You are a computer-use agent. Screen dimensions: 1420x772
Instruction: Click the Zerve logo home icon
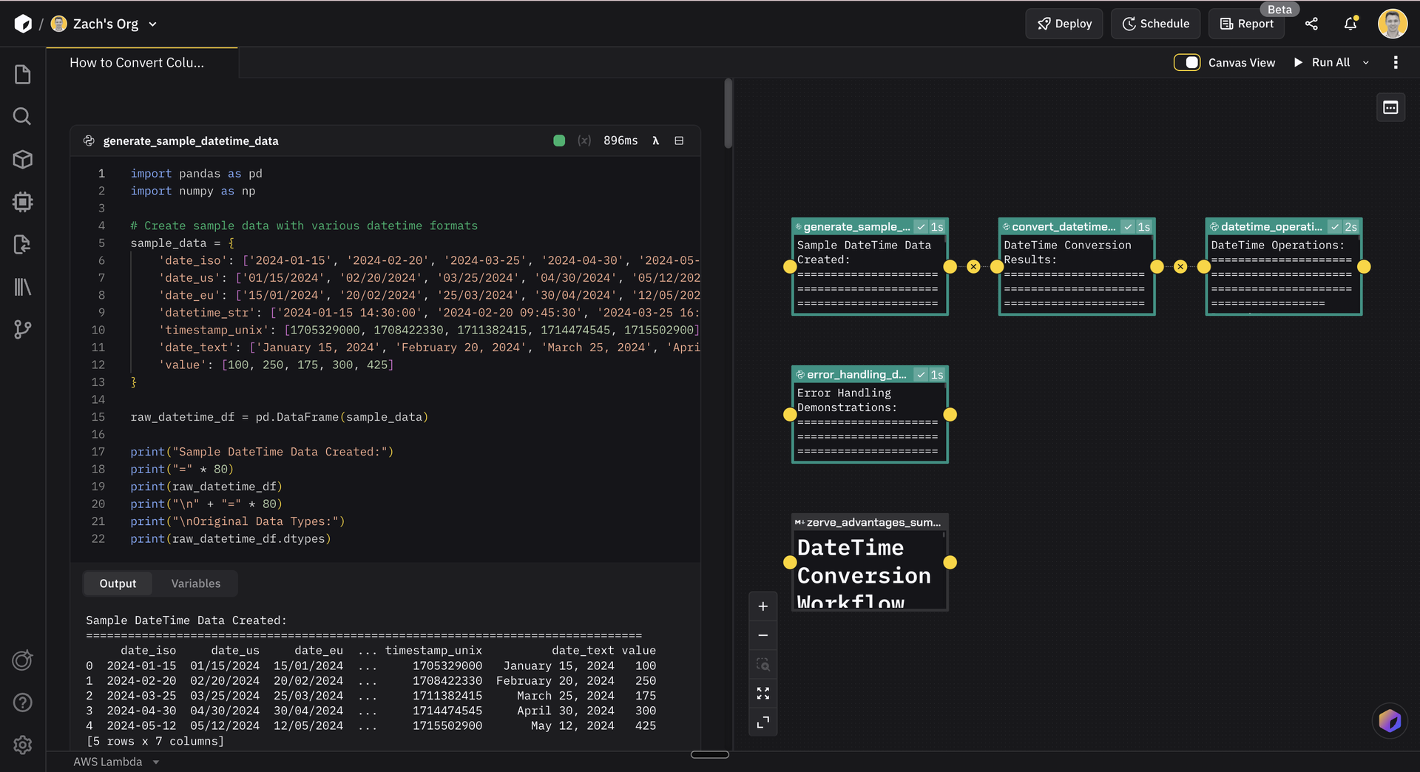point(23,24)
